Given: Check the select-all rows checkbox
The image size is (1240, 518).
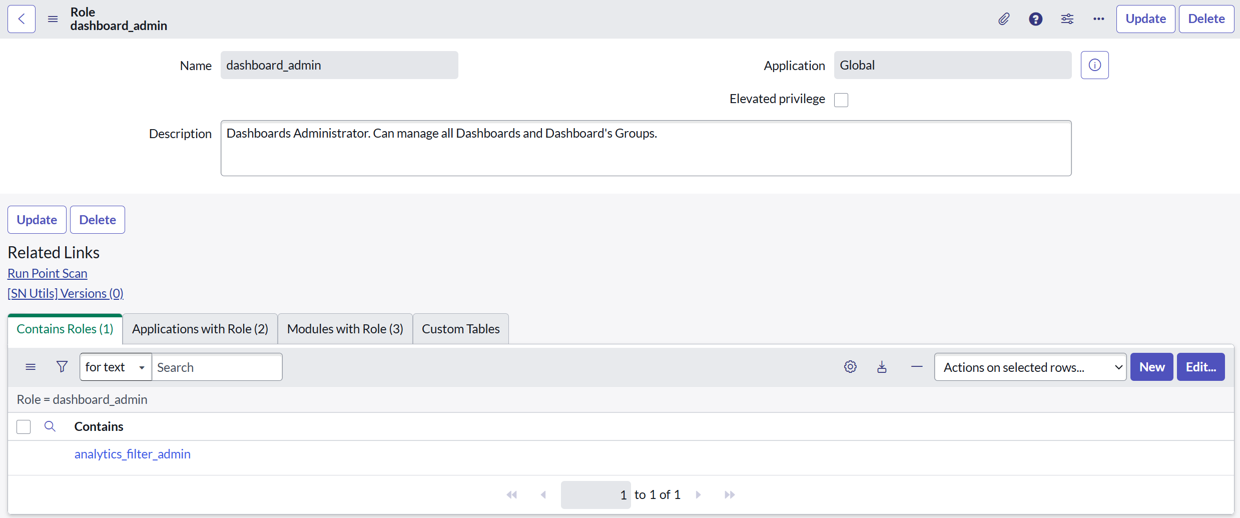Looking at the screenshot, I should tap(24, 426).
